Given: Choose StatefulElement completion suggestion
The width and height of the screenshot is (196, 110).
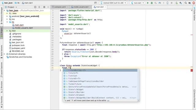Looking at the screenshot, I should click(100, 95).
